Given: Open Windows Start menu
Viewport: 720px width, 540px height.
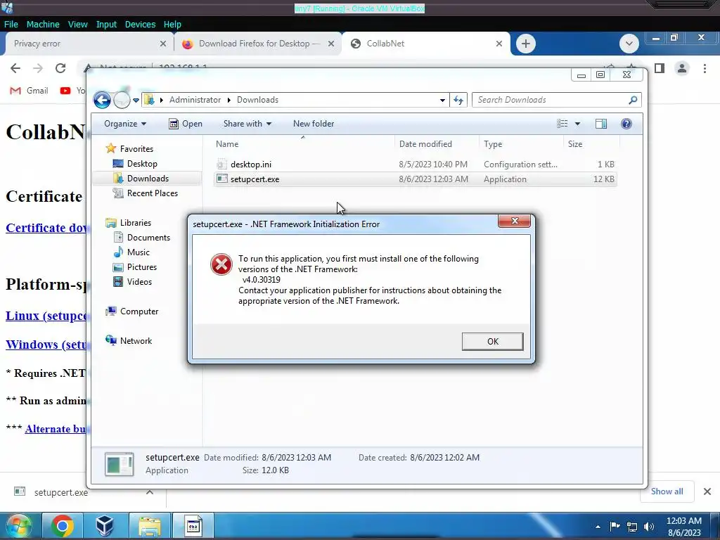Looking at the screenshot, I should [18, 526].
